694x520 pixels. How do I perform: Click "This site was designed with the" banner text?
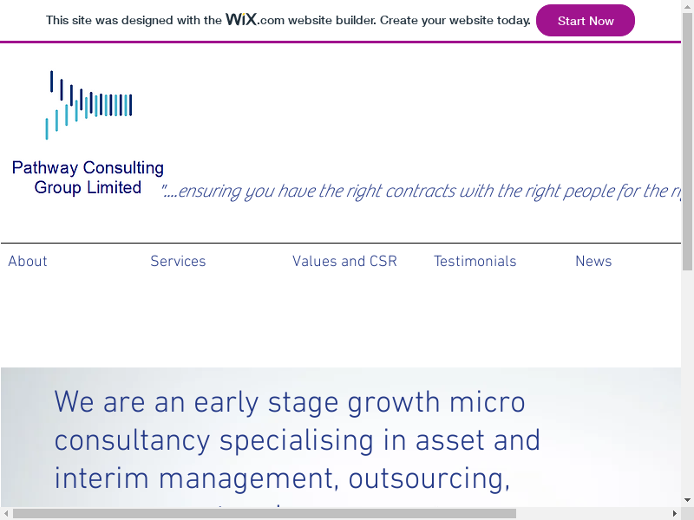click(x=134, y=20)
